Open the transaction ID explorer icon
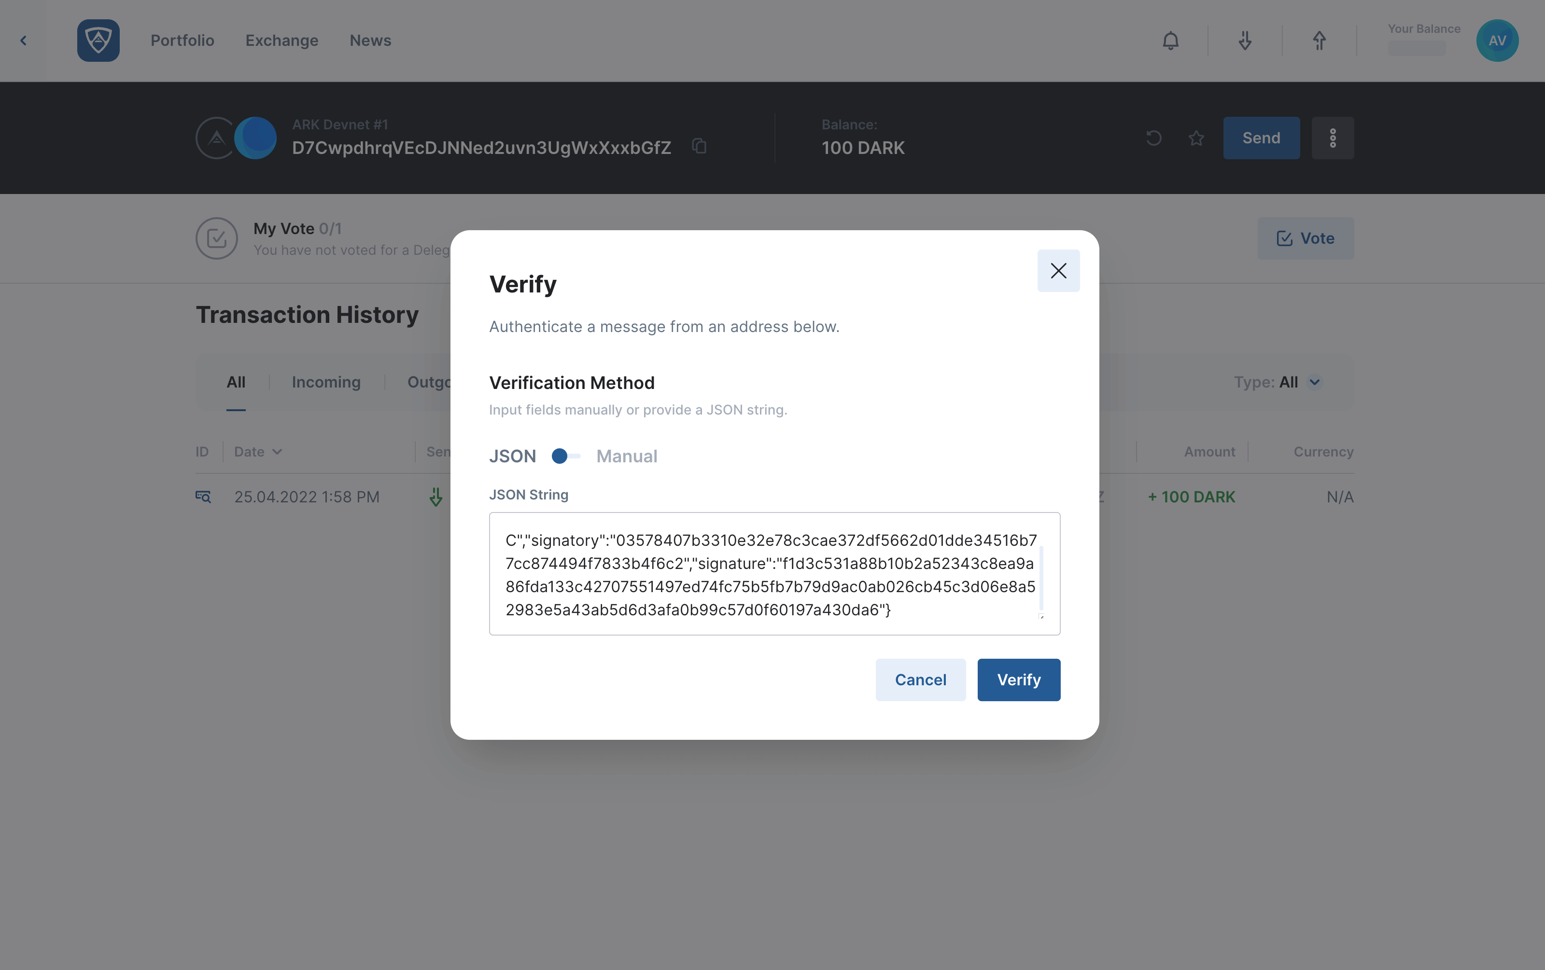The height and width of the screenshot is (970, 1545). pyautogui.click(x=203, y=496)
